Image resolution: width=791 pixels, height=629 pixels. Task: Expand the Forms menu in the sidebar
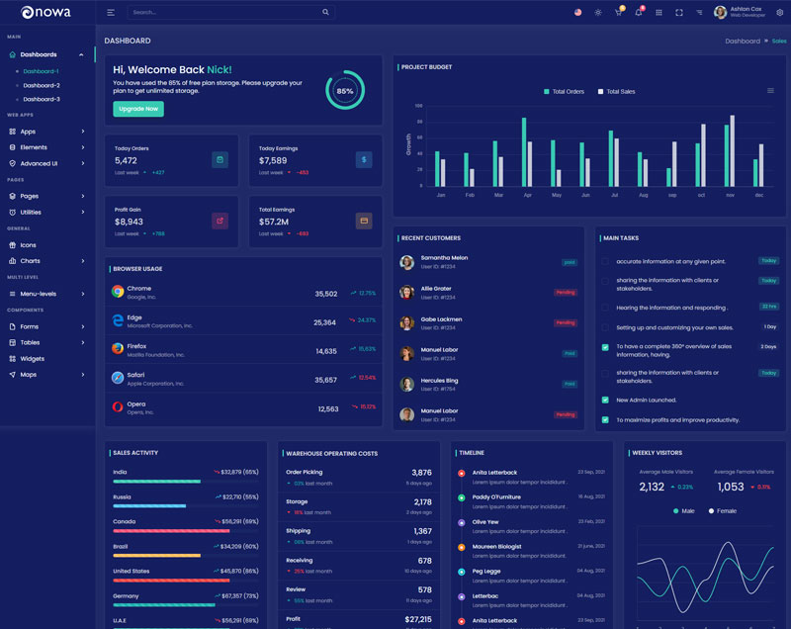[46, 326]
